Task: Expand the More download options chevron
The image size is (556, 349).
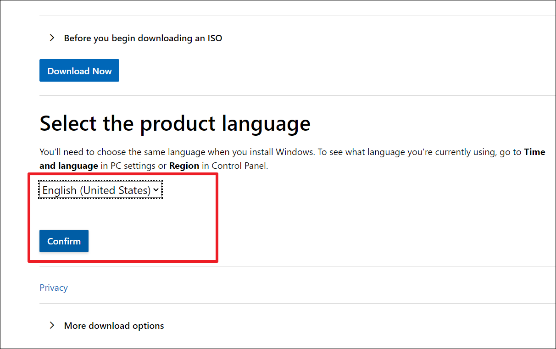Action: coord(52,326)
